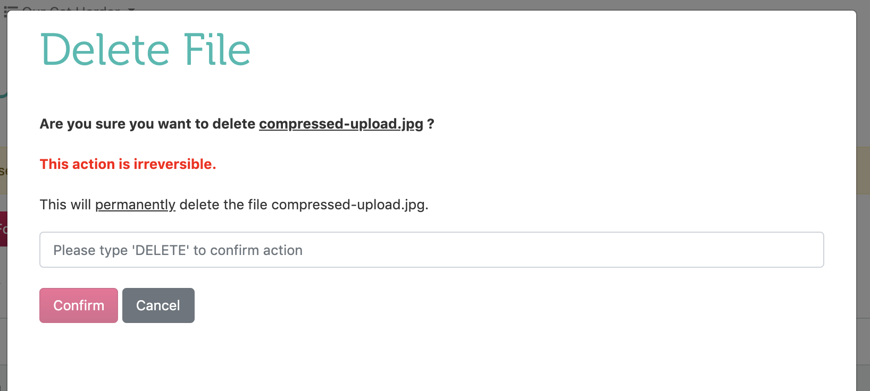Click the Delete File heading

(x=145, y=49)
